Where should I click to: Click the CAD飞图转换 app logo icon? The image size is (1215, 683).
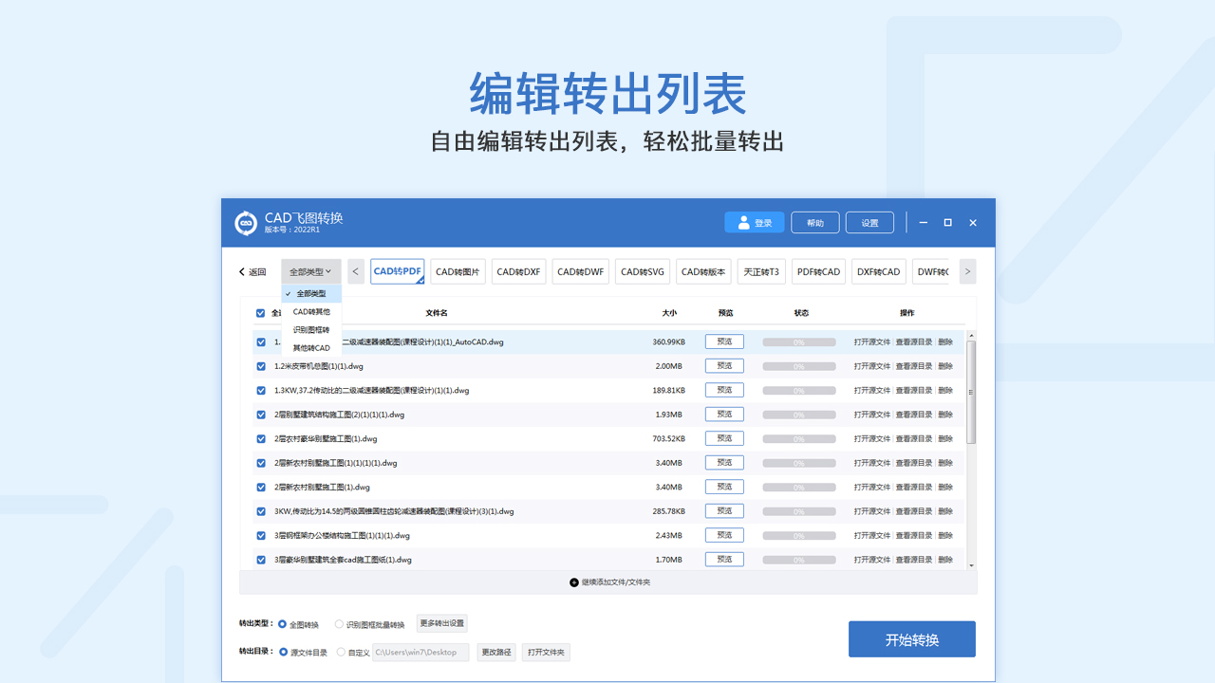(246, 223)
